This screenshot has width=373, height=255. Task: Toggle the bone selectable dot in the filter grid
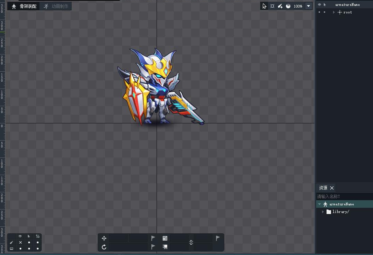click(29, 242)
